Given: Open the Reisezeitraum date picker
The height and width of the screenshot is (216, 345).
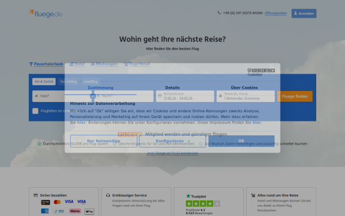Looking at the screenshot, I should click(x=185, y=96).
